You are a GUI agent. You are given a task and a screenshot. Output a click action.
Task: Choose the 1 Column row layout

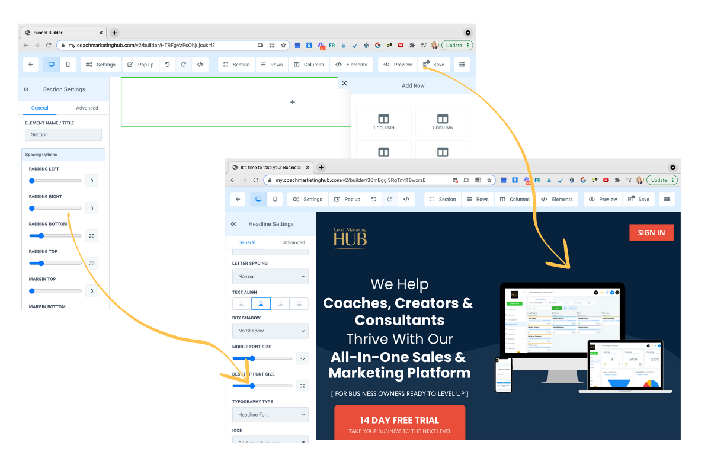(x=383, y=121)
